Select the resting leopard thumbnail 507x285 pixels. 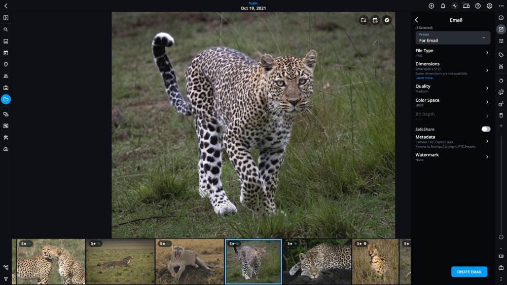(x=317, y=262)
